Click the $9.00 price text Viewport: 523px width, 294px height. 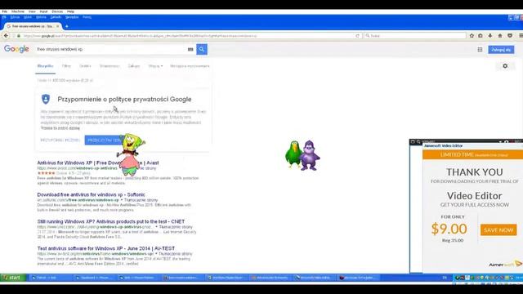(449, 229)
